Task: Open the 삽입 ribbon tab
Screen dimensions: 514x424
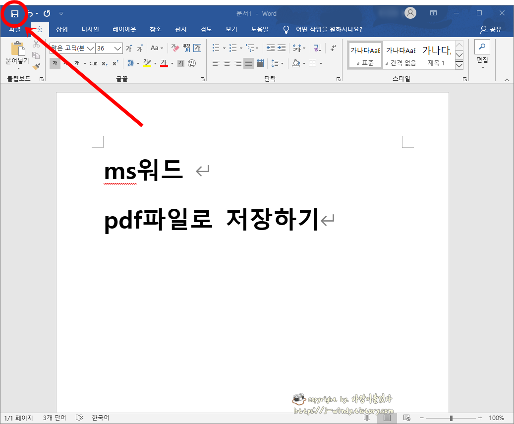Action: tap(61, 30)
